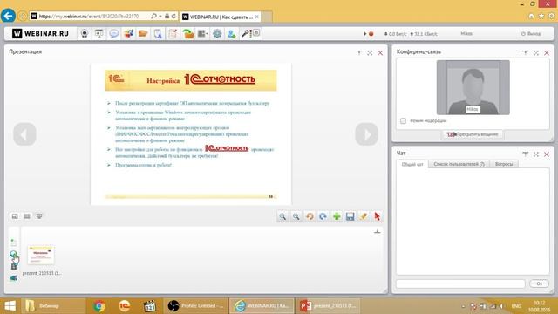This screenshot has width=558, height=314.
Task: Open the layout dropdown in toolbar
Action: (x=202, y=33)
